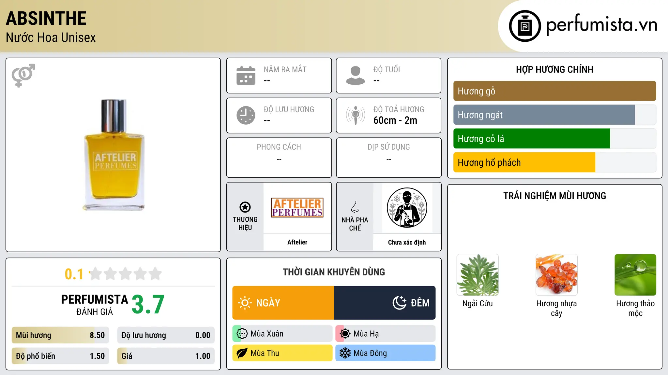Click the Nhà Pha Chế label
Viewport: 668px width, 375px height.
[355, 224]
